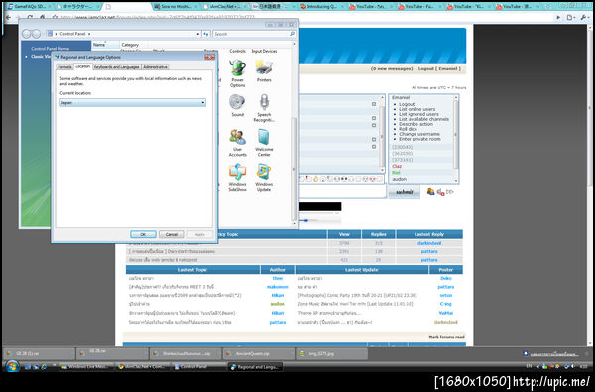Select the Location tab
Image resolution: width=595 pixels, height=392 pixels.
[x=82, y=66]
